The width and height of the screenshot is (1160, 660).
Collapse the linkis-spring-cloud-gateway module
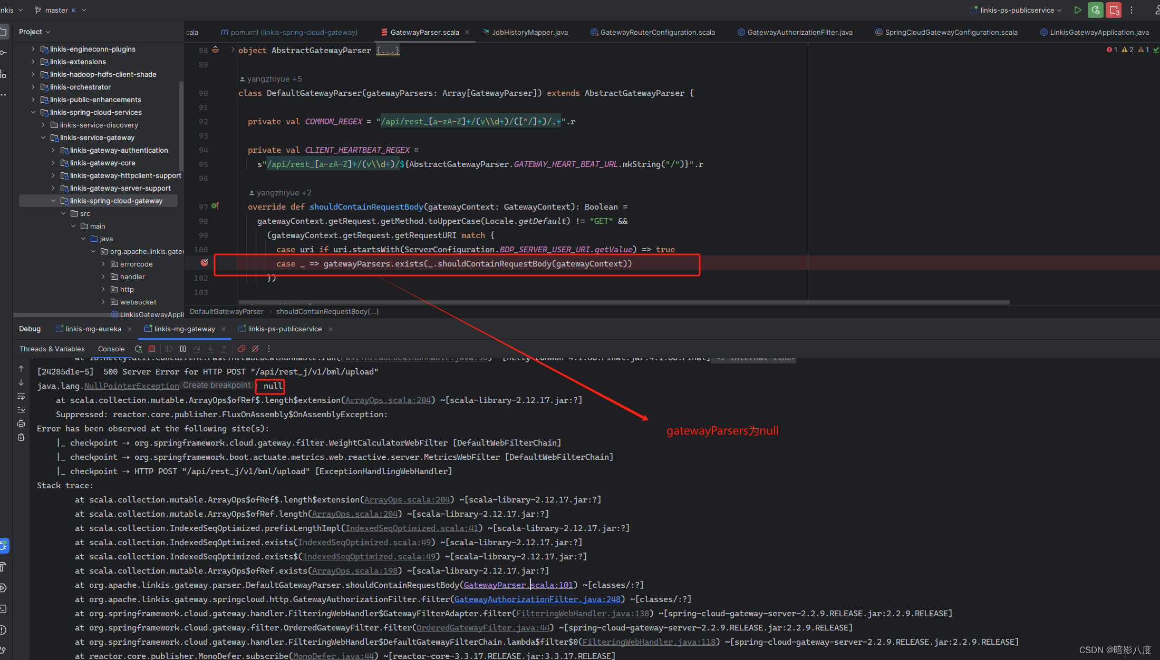[53, 201]
